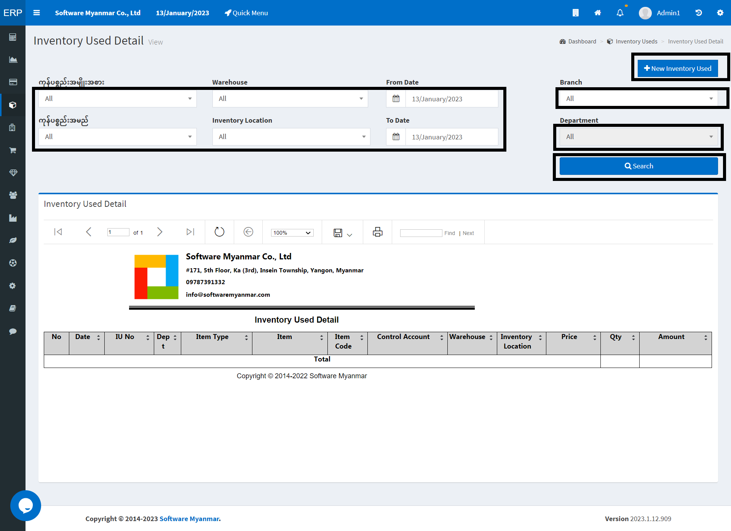Print the report
This screenshot has height=531, width=731.
pos(377,232)
